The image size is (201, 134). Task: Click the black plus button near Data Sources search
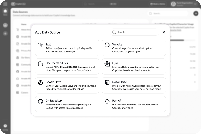click(x=196, y=13)
